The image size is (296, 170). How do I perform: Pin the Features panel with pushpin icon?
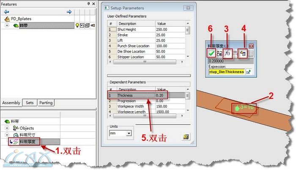pos(88,3)
